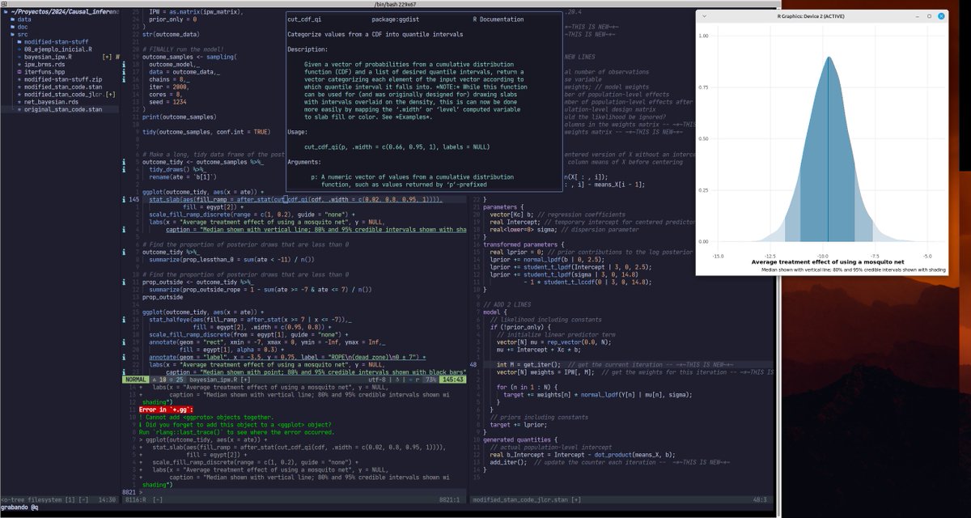Click the plot's x-axis title about mosquito net

click(828, 261)
